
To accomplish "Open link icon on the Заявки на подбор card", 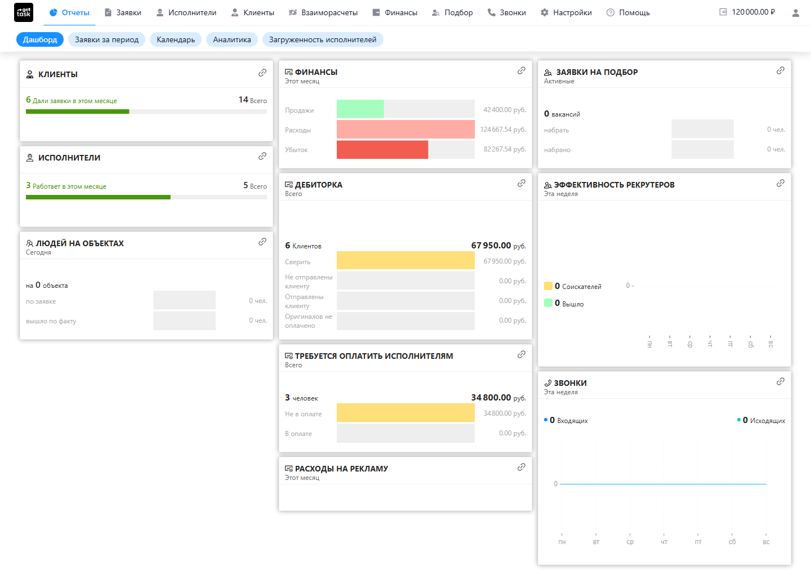I will (x=781, y=70).
